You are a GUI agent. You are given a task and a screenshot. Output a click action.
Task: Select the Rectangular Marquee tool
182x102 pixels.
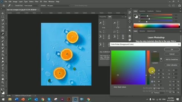(3, 17)
